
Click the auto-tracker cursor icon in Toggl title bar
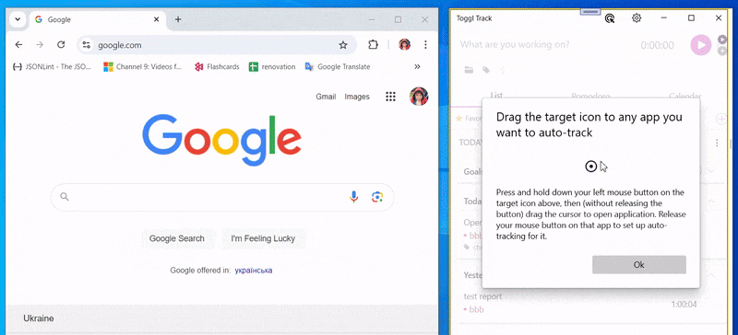pos(610,18)
